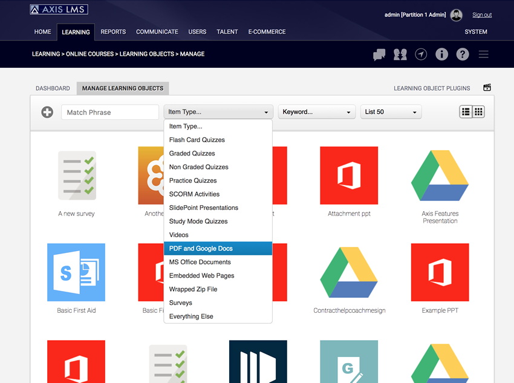The image size is (514, 383).
Task: Select the MANAGE LEARNING OBJECTS tab
Action: [123, 88]
